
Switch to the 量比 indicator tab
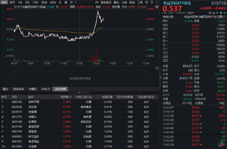click(x=5, y=89)
